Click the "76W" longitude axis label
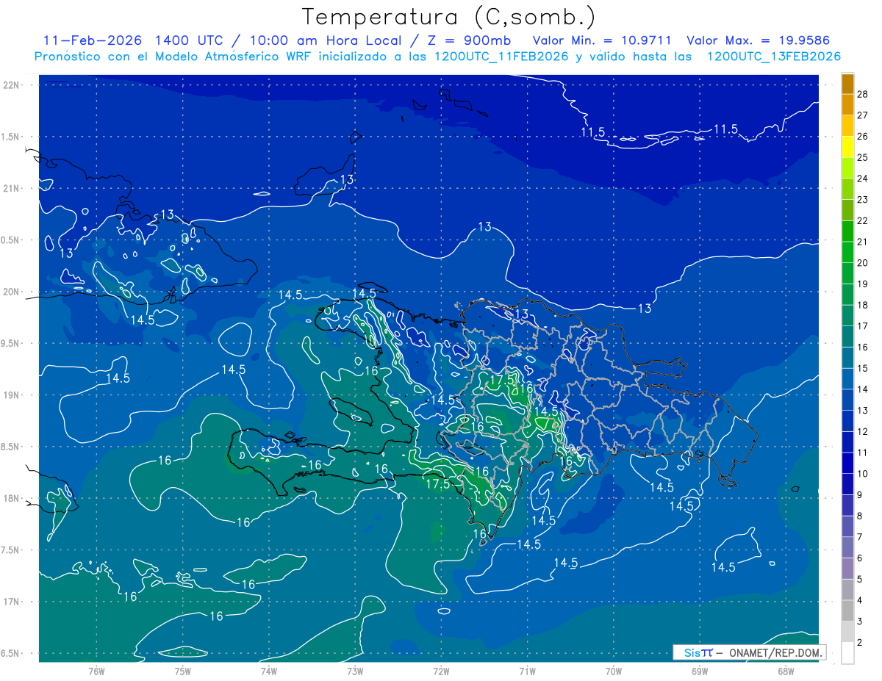 (x=96, y=671)
